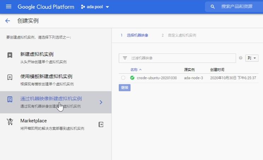The height and width of the screenshot is (160, 263).
Task: Click the new VM instance icon
Action: [10, 55]
